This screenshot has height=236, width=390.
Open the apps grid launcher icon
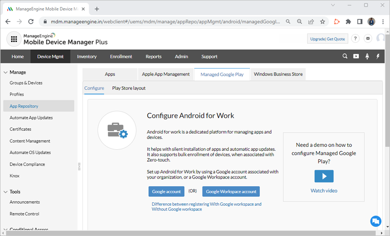pos(14,39)
